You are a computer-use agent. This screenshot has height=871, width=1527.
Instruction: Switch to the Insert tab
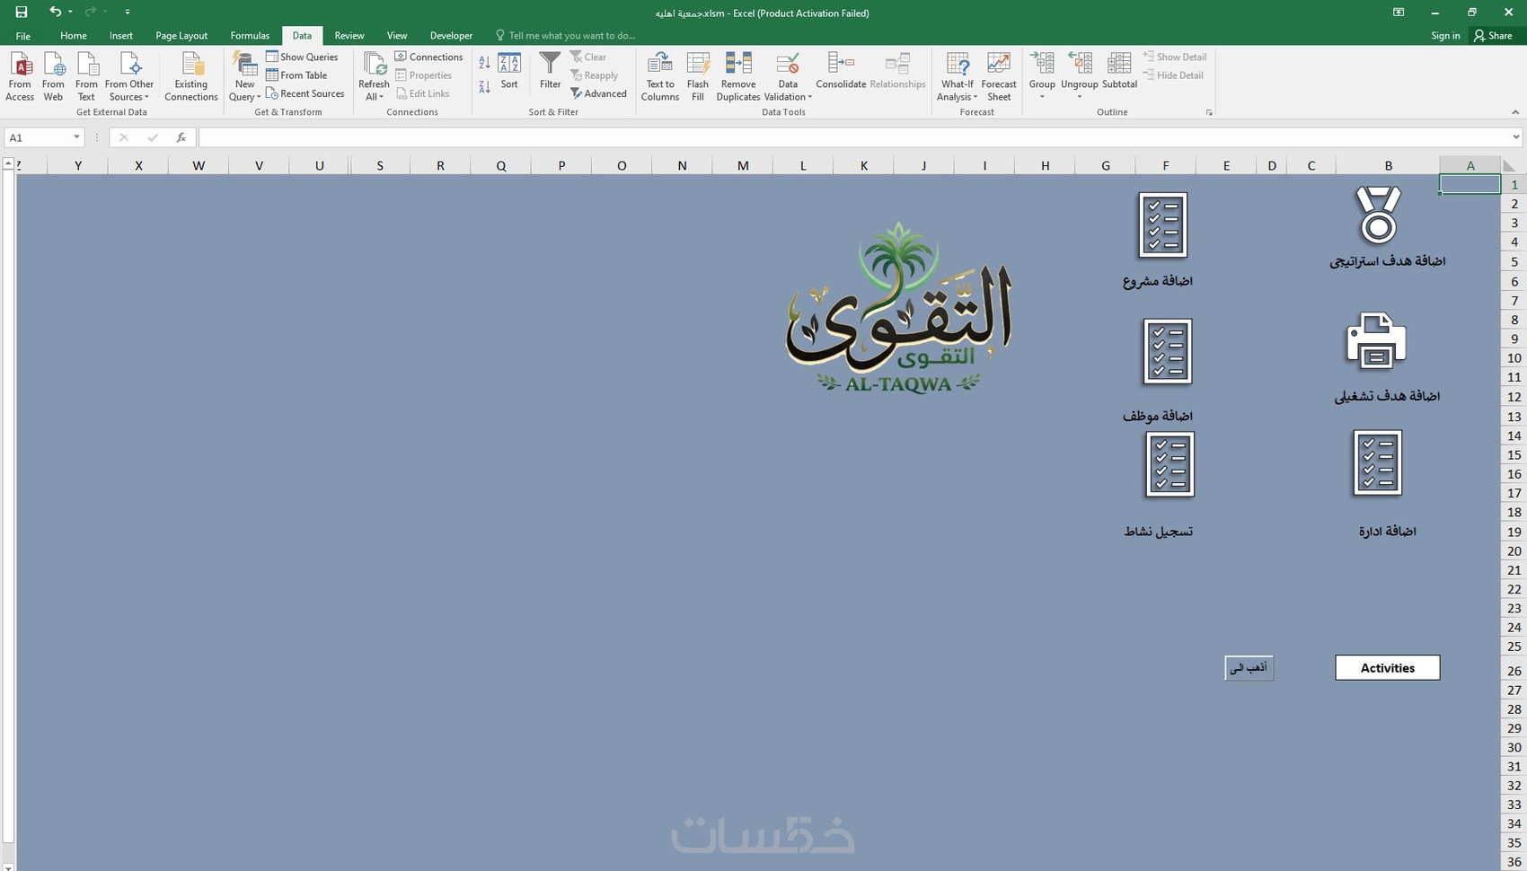(x=121, y=36)
